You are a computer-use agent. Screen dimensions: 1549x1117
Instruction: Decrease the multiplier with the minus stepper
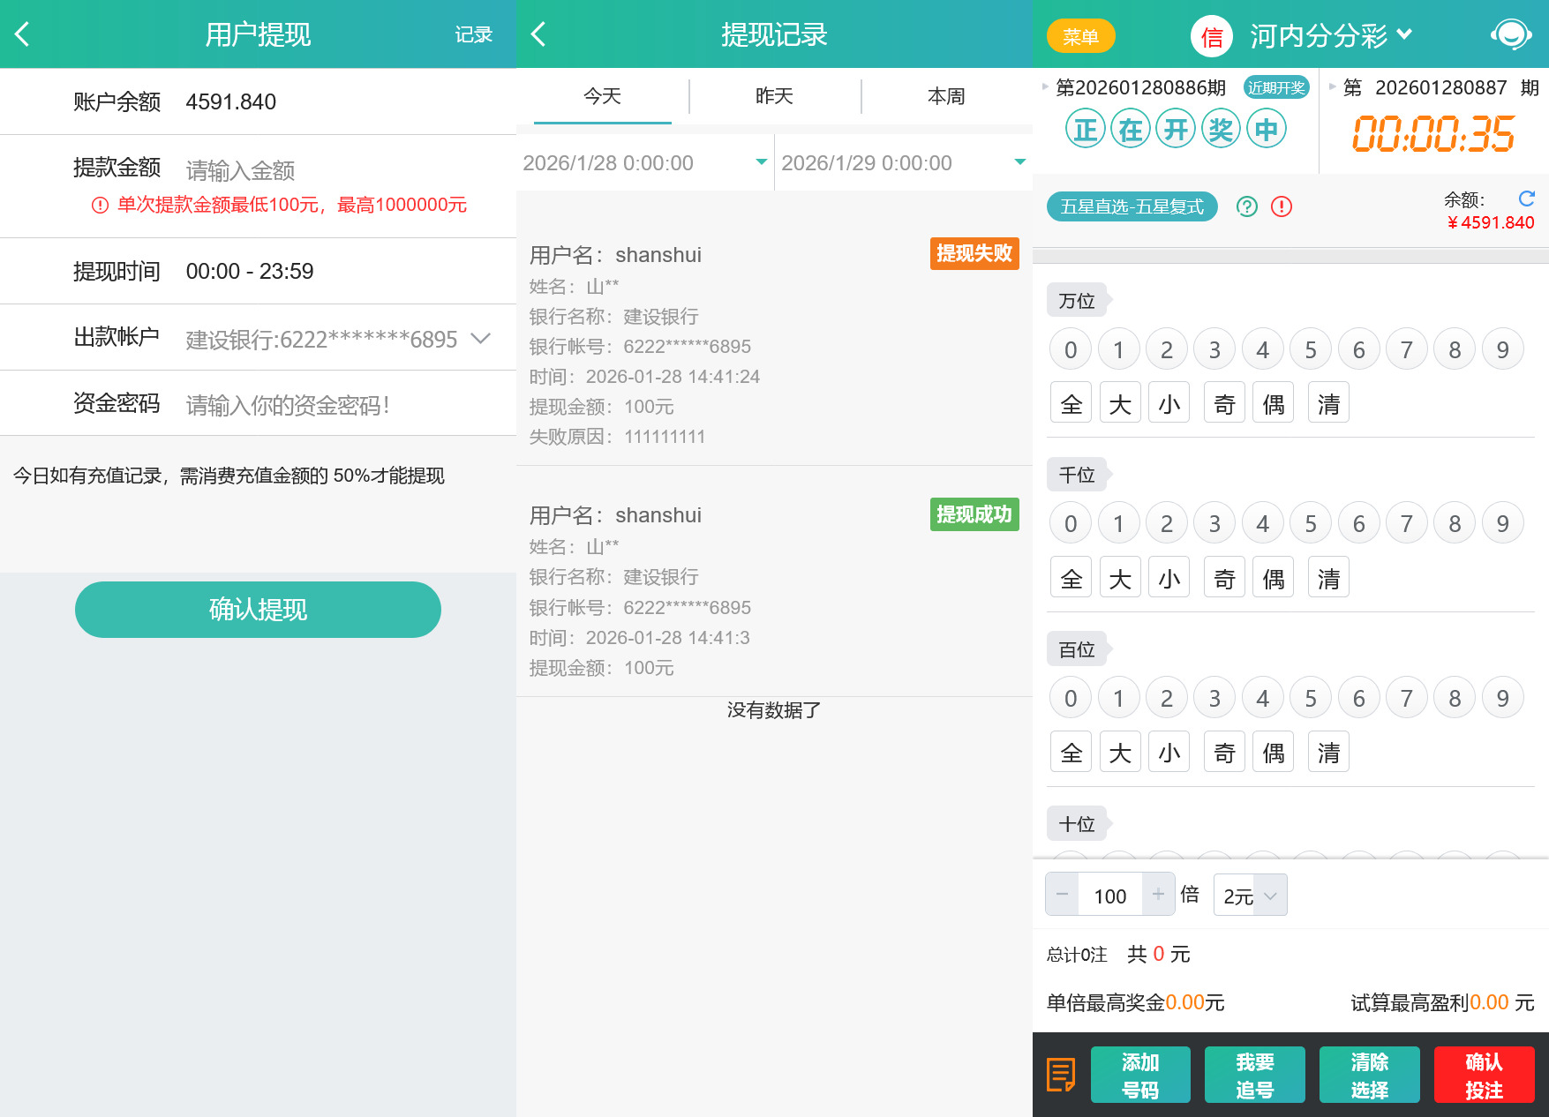point(1062,894)
